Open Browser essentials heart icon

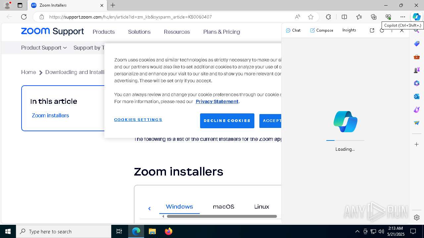coord(388,17)
